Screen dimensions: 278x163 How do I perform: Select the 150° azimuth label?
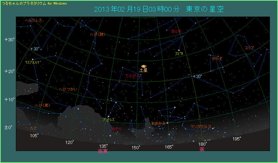tap(136, 147)
